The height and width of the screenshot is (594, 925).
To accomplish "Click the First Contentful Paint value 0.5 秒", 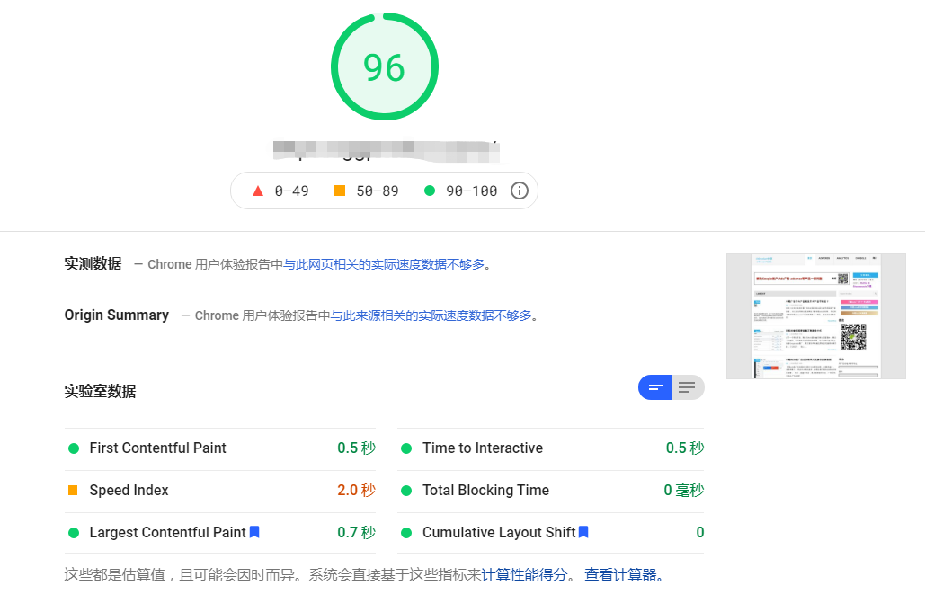I will pyautogui.click(x=356, y=448).
